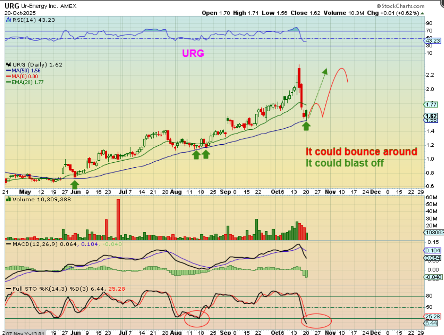Image resolution: width=444 pixels, height=335 pixels.
Task: Click the Volume 10.3M header value
Action: [x=343, y=13]
